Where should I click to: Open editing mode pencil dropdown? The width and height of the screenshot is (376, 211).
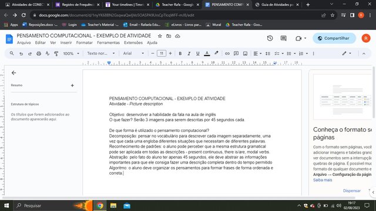pos(347,53)
